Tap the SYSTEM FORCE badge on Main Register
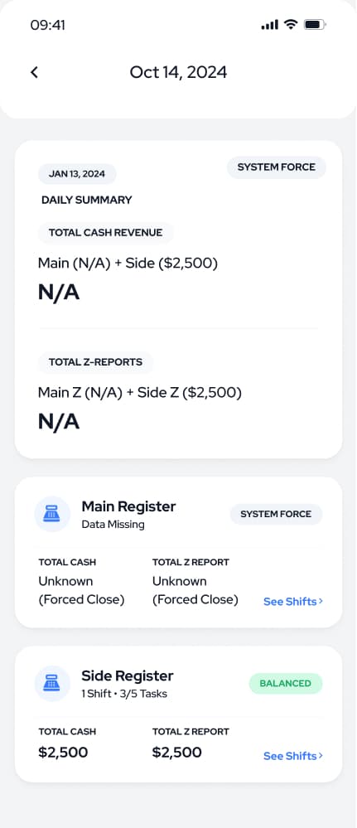 click(276, 514)
